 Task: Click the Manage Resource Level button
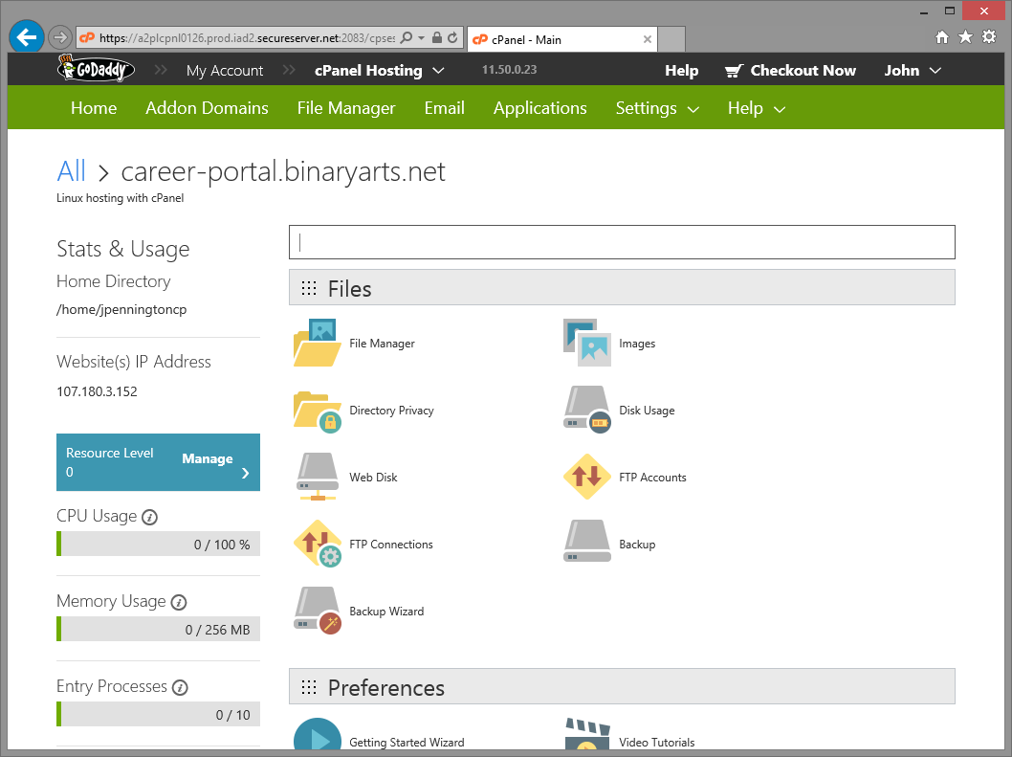point(158,462)
